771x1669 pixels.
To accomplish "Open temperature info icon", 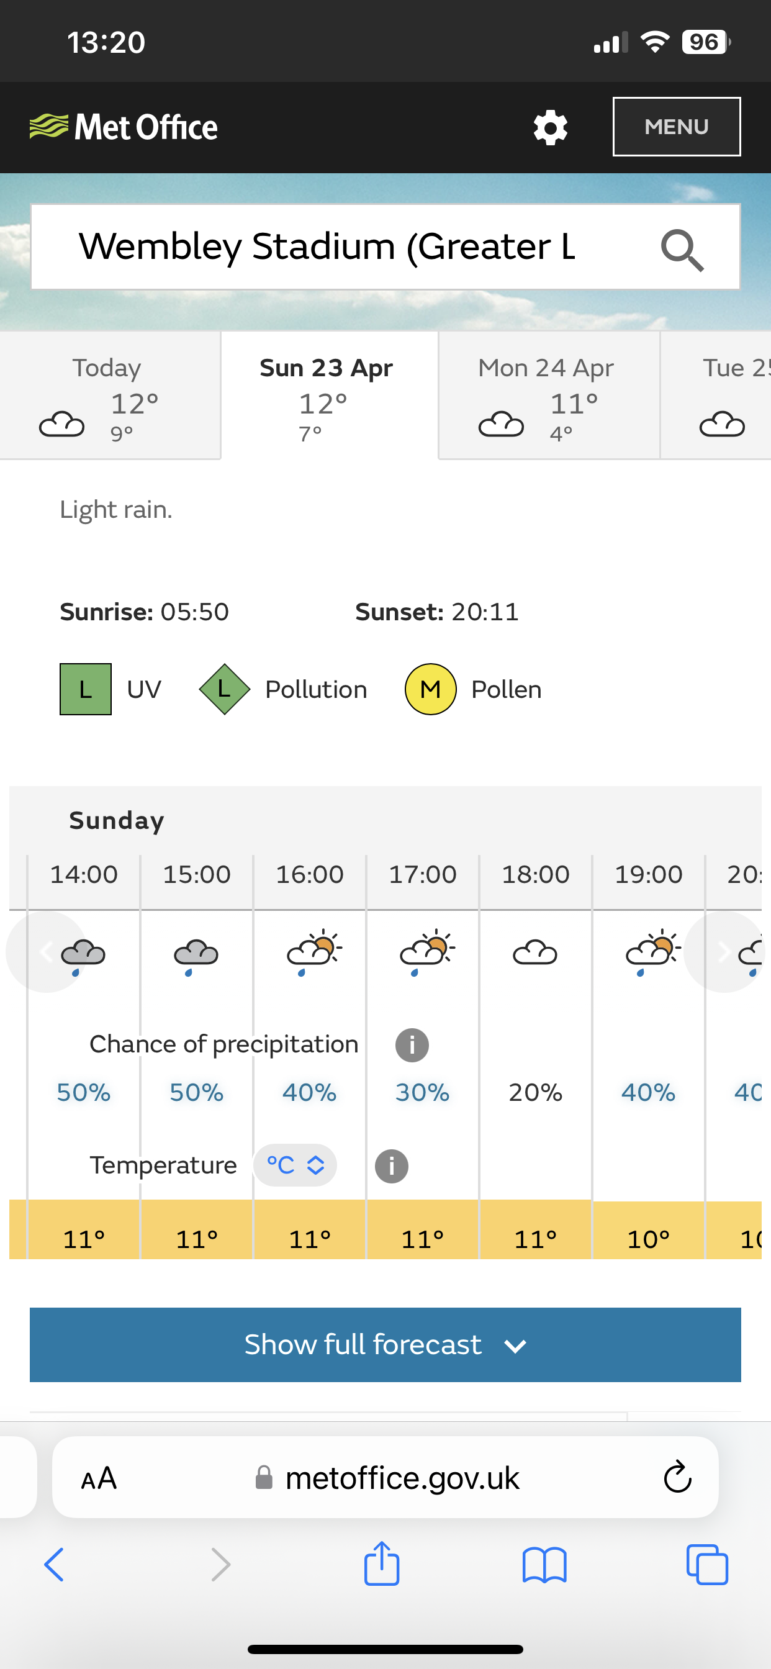I will pos(391,1165).
